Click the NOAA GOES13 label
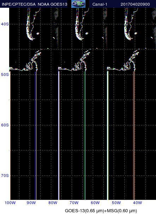 click(x=52, y=4)
